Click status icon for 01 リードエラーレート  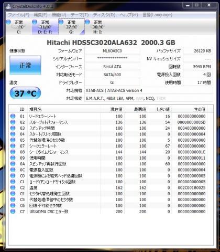coord(13,116)
